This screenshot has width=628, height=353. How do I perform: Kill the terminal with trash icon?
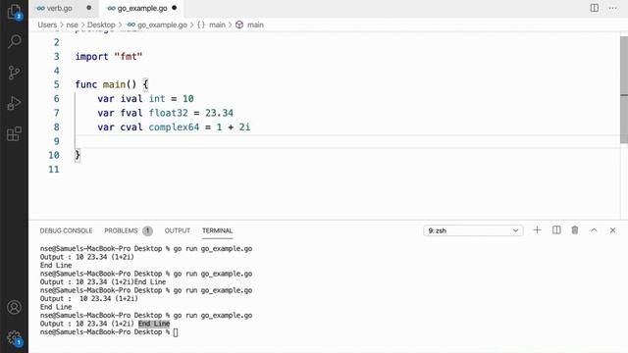click(575, 230)
